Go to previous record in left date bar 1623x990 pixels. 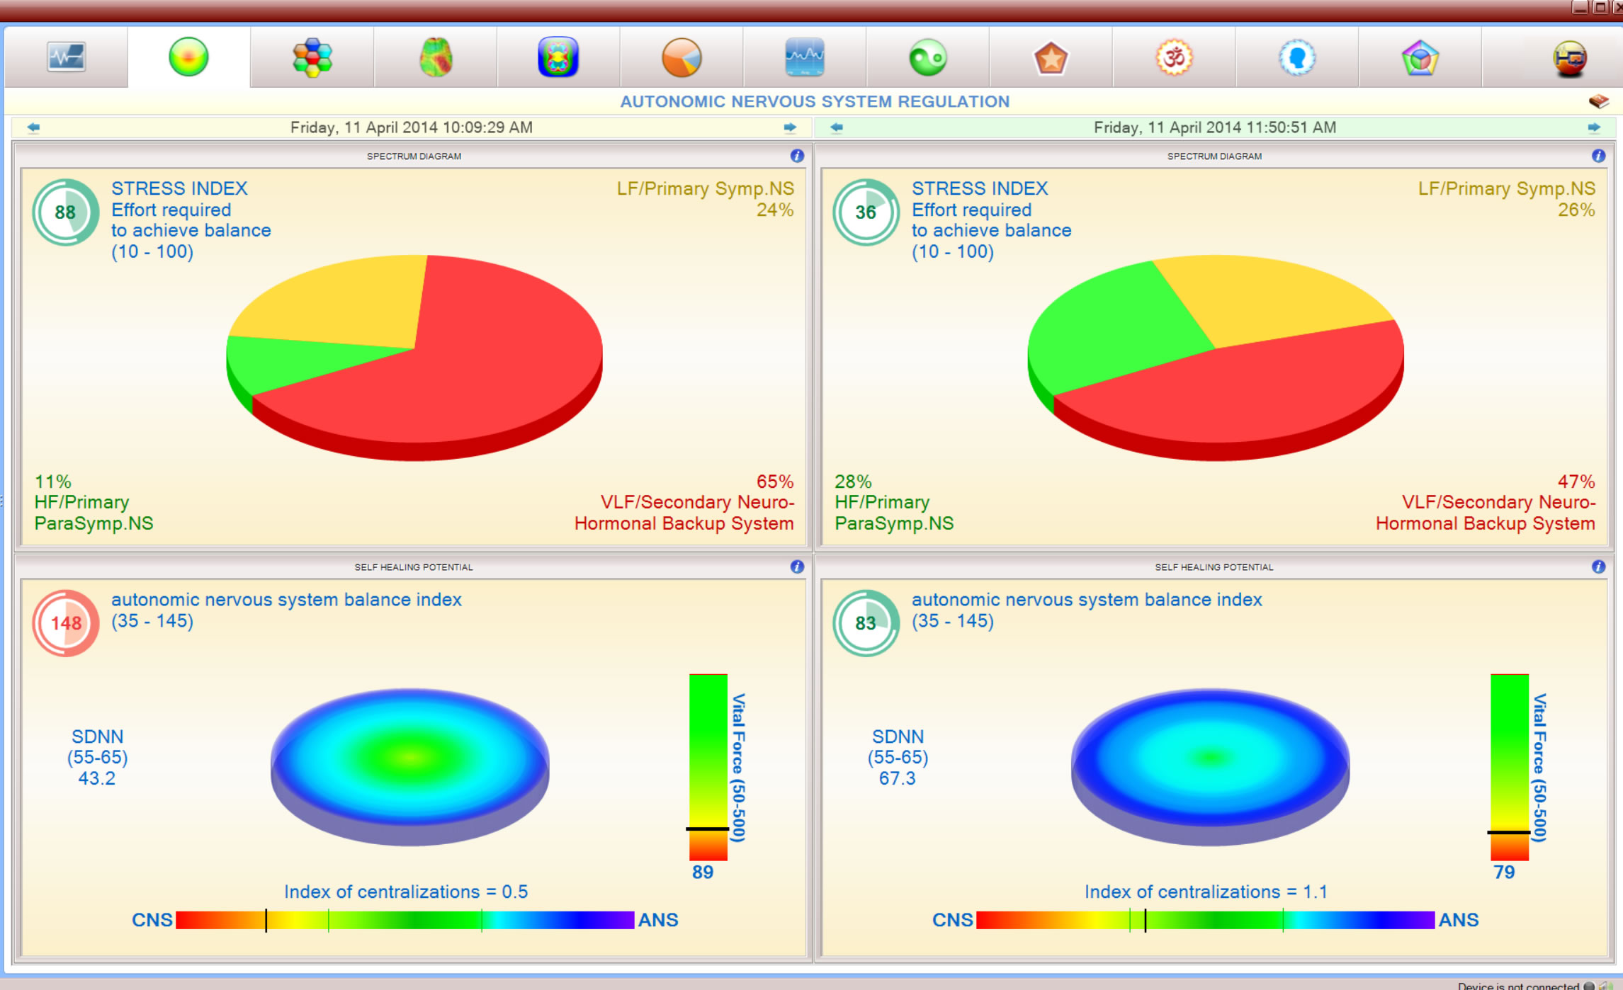33,127
